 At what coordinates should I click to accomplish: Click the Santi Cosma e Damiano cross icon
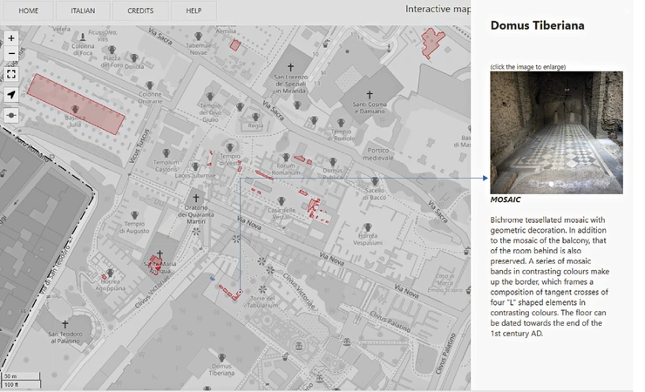[x=368, y=94]
